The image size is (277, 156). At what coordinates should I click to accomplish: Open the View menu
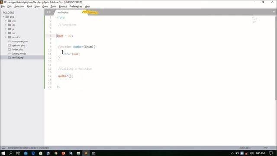pyautogui.click(x=37, y=6)
